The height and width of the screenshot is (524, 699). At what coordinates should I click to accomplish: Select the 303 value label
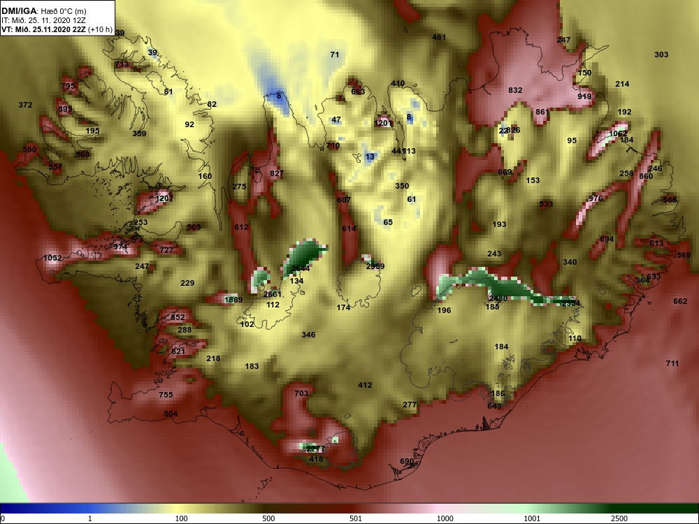[x=661, y=54]
